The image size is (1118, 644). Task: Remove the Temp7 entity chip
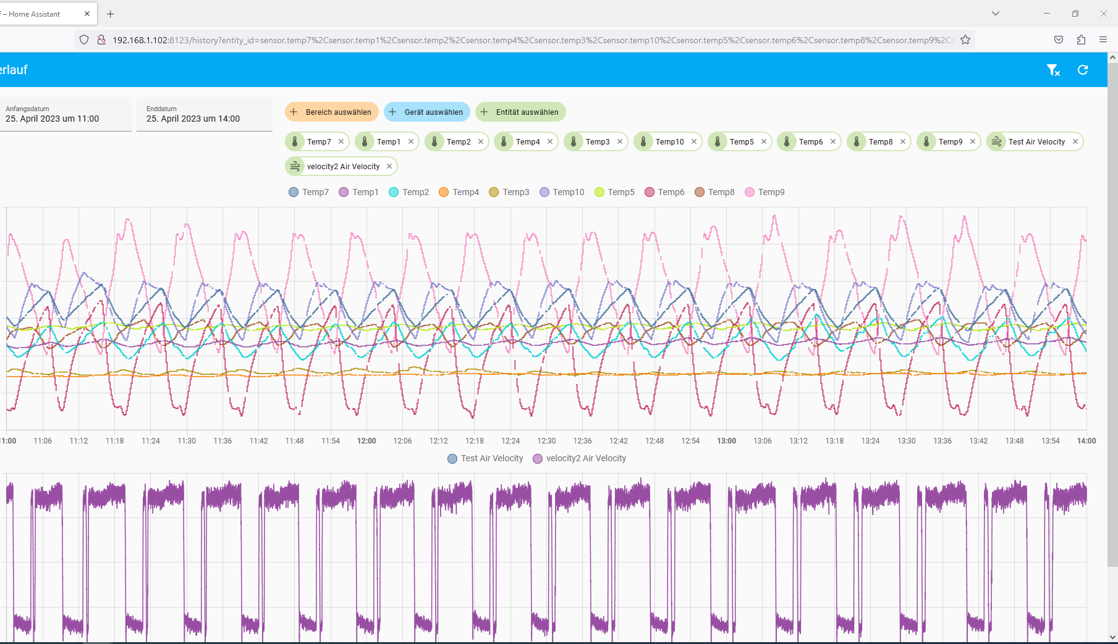click(341, 141)
